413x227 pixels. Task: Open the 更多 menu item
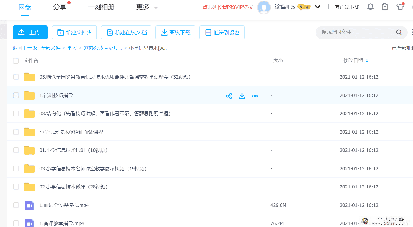(x=143, y=7)
